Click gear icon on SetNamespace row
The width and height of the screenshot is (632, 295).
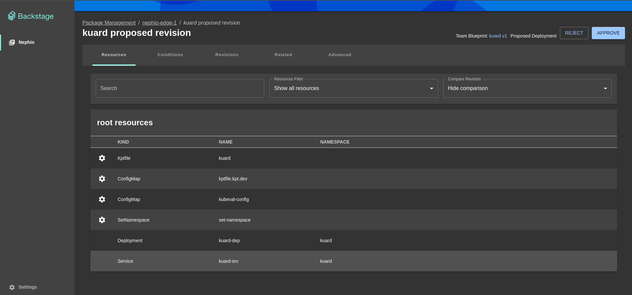pos(102,220)
